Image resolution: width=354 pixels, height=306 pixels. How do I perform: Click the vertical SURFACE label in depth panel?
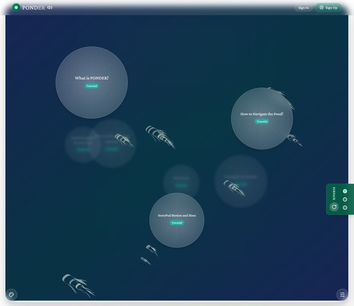(x=334, y=193)
